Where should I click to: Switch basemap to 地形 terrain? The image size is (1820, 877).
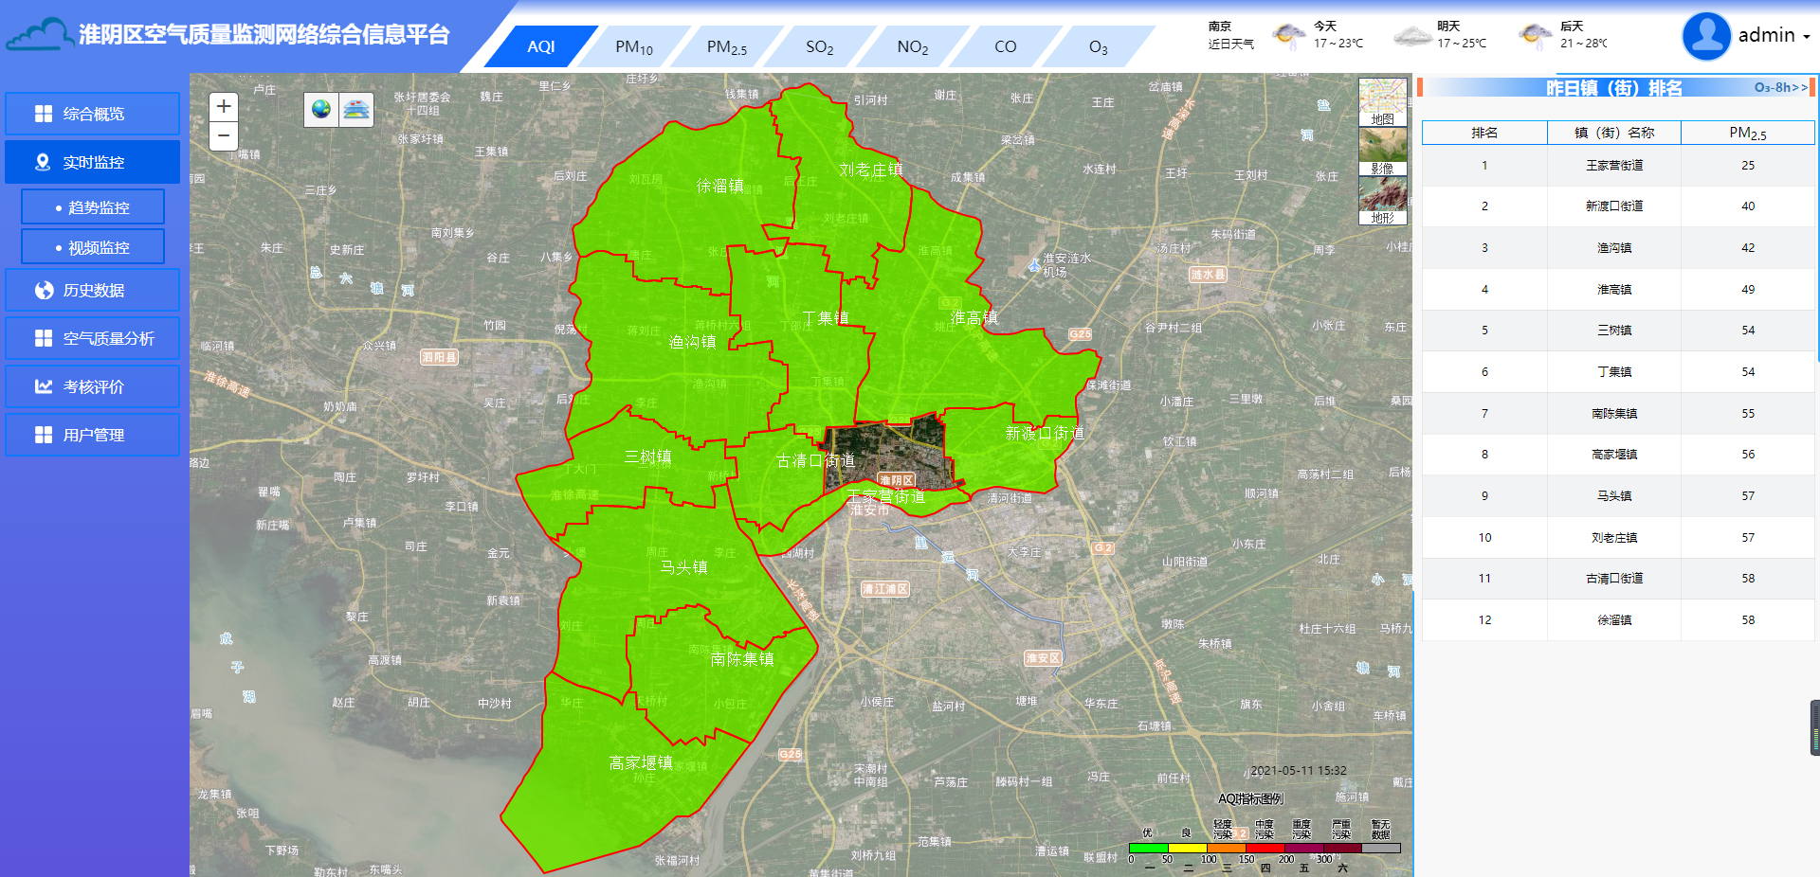point(1382,201)
